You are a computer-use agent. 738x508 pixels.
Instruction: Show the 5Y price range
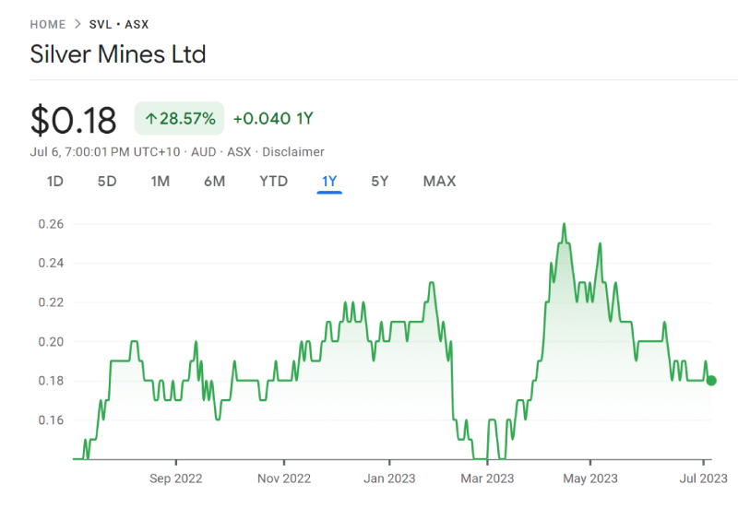coord(379,182)
